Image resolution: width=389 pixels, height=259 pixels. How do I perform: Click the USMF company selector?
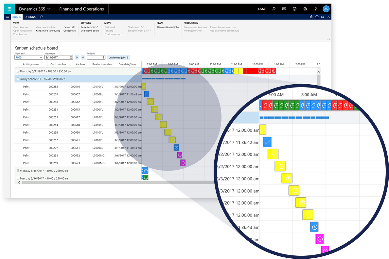(x=262, y=9)
